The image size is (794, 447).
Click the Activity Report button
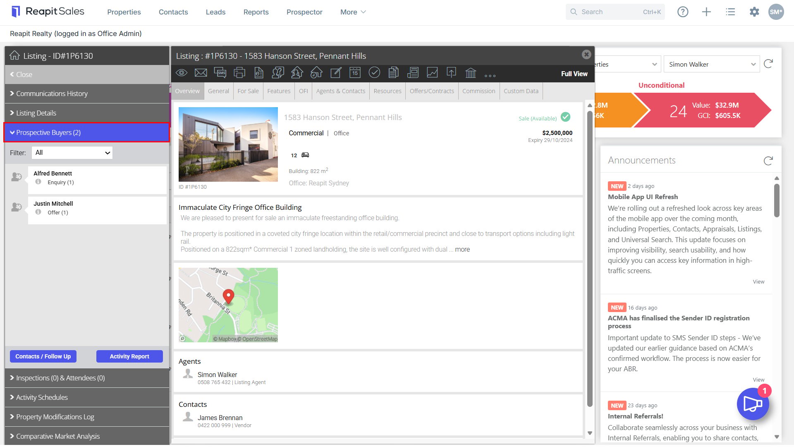point(129,356)
